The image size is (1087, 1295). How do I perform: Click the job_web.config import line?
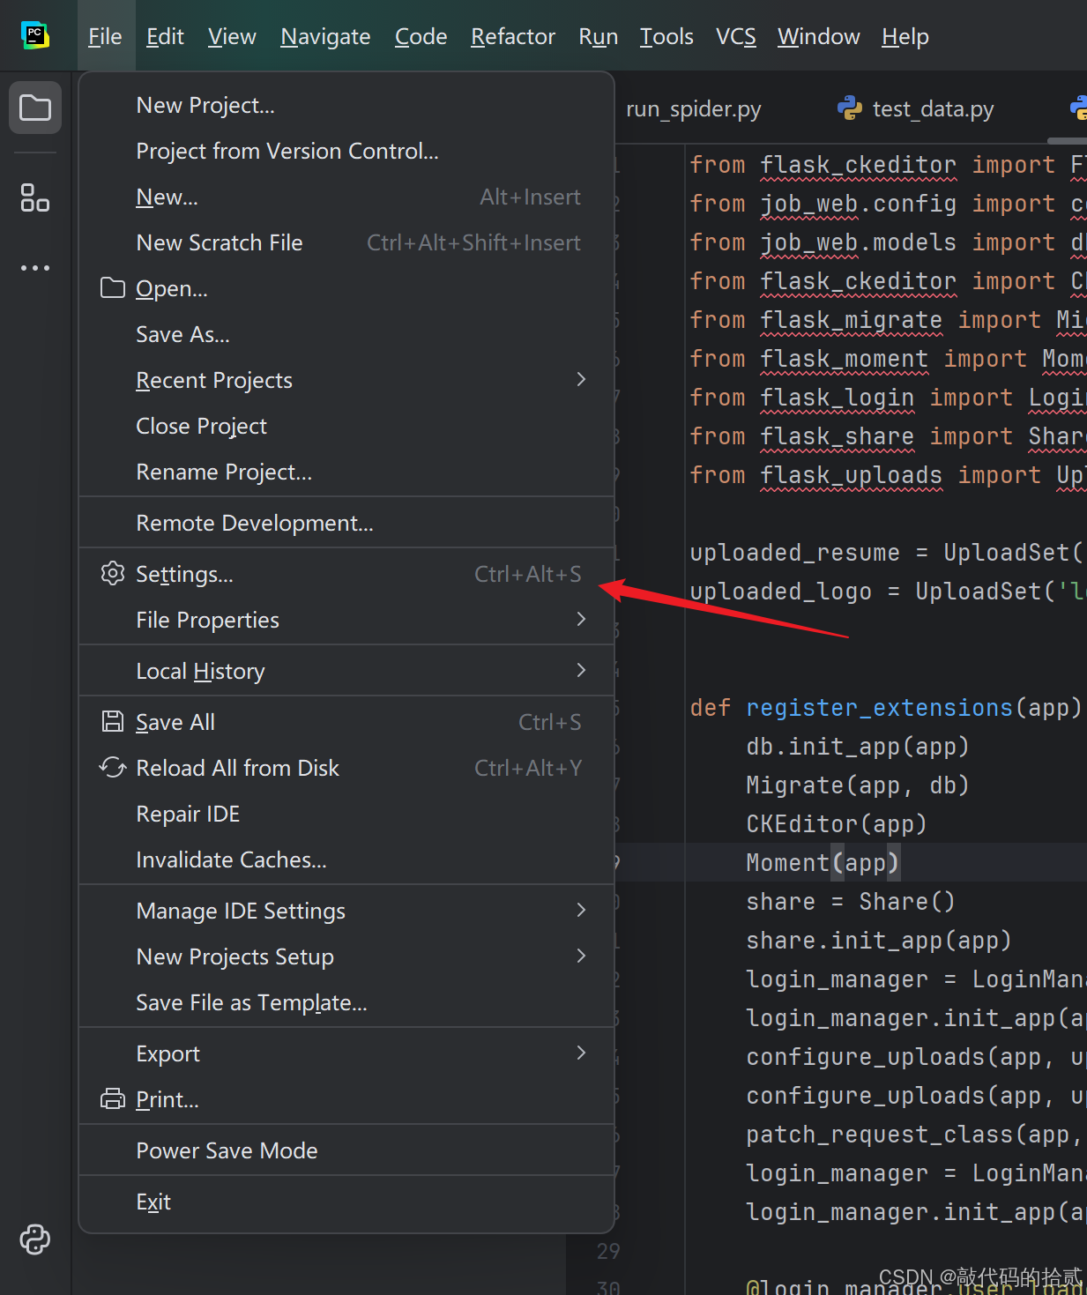pos(888,204)
